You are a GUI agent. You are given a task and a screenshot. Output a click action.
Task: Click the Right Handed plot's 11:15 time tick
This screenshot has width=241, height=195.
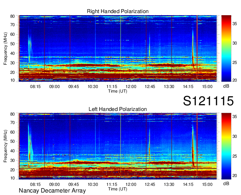112,87
